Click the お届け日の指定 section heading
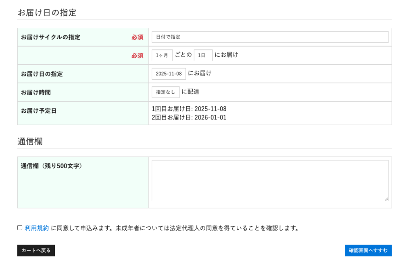Screen dimensions: 413x274 47,12
